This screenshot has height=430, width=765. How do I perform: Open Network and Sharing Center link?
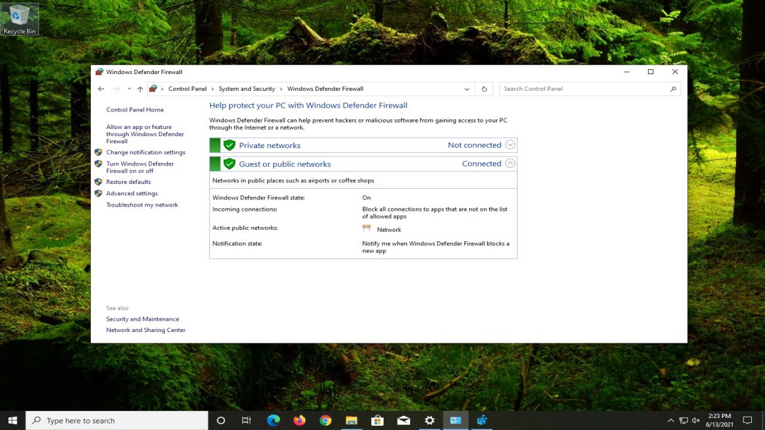tap(146, 330)
